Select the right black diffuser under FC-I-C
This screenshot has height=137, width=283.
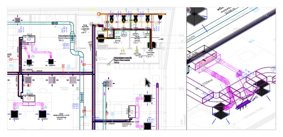pos(51,62)
